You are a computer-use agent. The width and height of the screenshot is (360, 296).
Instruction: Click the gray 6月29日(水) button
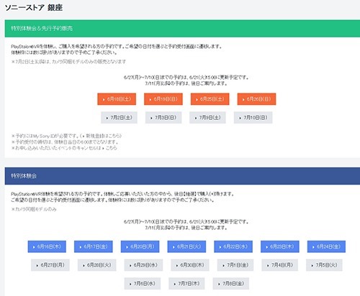143,265
